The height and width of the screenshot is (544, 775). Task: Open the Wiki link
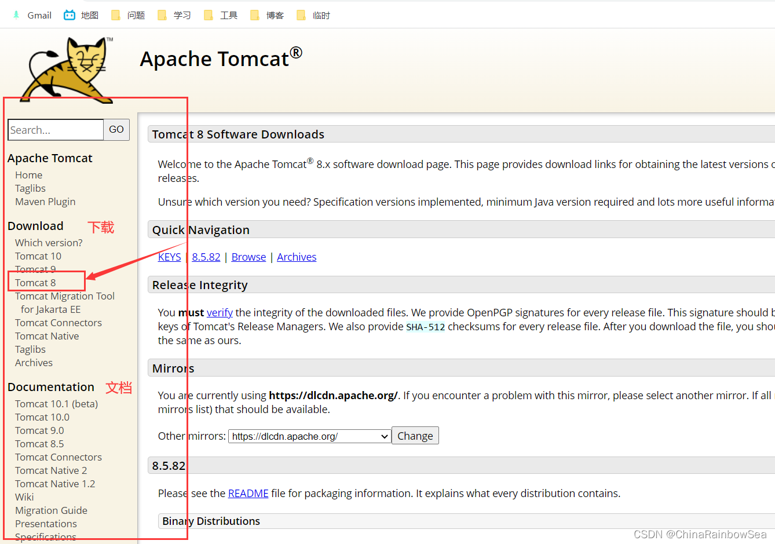click(24, 497)
